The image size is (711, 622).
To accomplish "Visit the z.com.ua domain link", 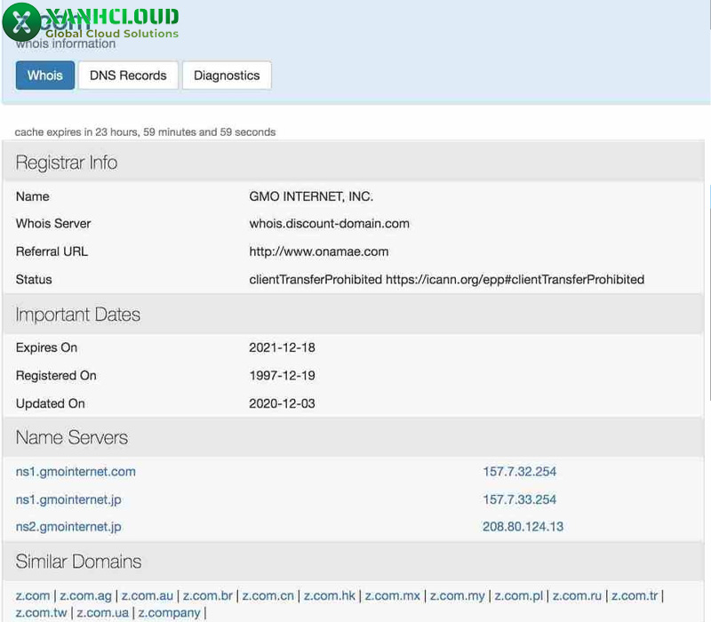I will tap(103, 613).
